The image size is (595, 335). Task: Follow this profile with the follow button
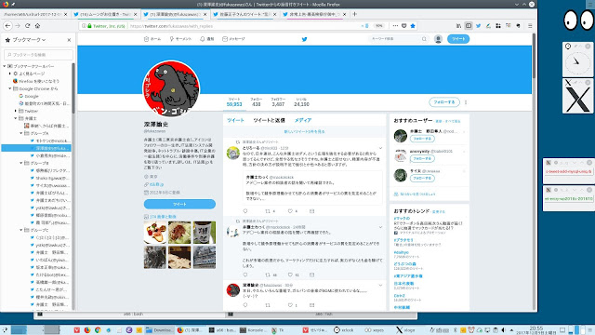point(444,102)
